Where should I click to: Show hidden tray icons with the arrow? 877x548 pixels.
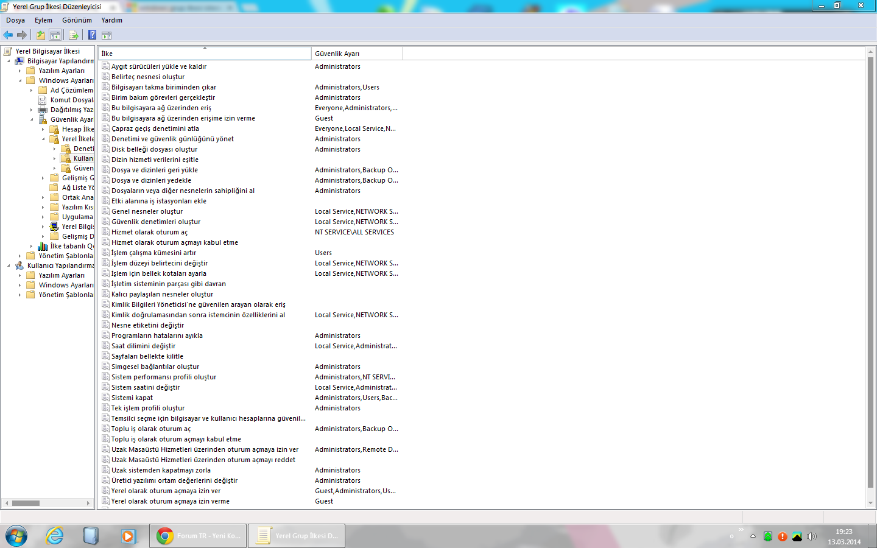753,536
